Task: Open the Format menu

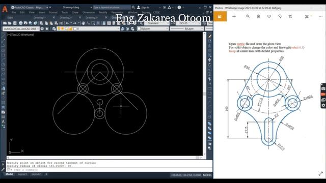Action: coord(53,12)
